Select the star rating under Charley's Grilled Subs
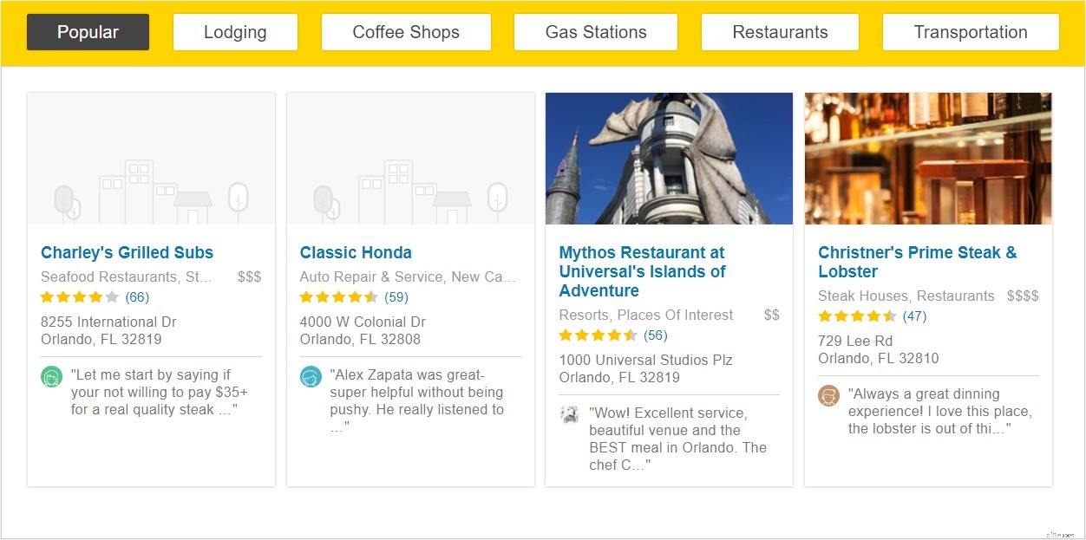Image resolution: width=1086 pixels, height=540 pixels. click(78, 296)
